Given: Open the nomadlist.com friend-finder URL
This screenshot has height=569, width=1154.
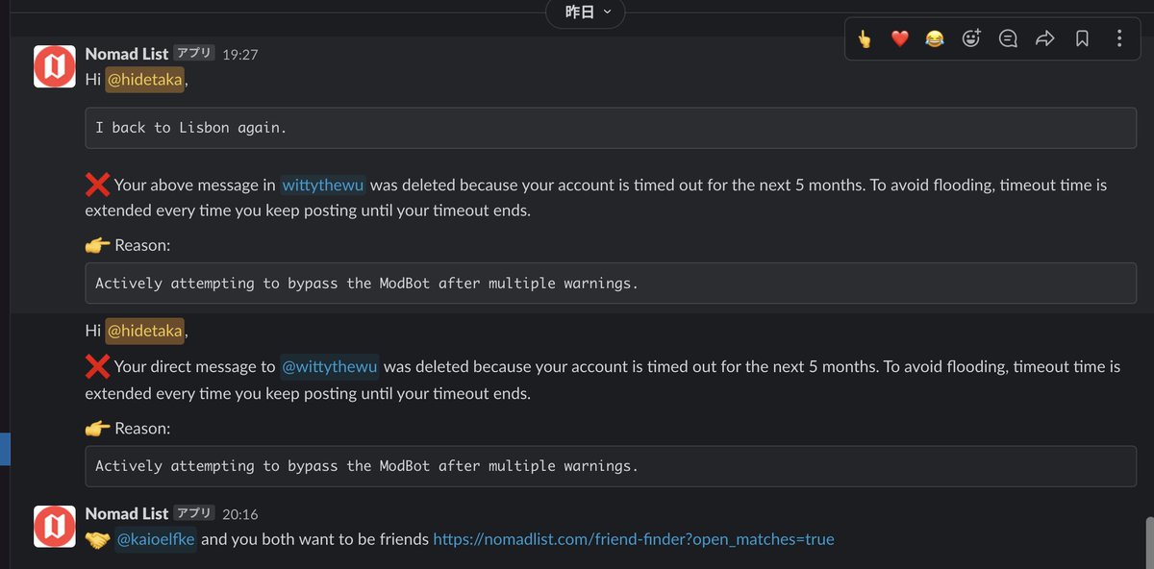Looking at the screenshot, I should coord(634,539).
